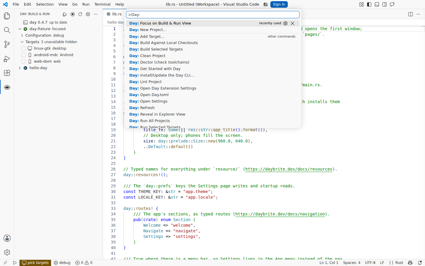
Task: Choose Day: Build Selected Targets
Action: tap(213, 49)
